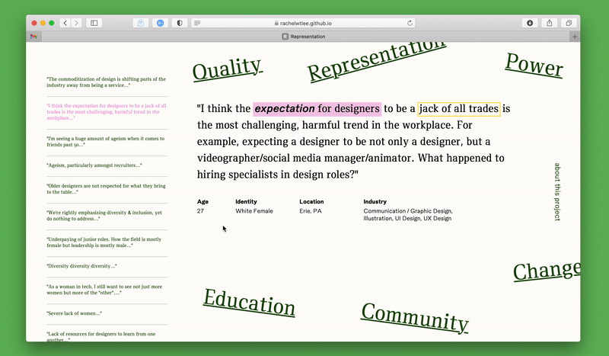
Task: Select quote 'Severe lack of women'
Action: (74, 313)
